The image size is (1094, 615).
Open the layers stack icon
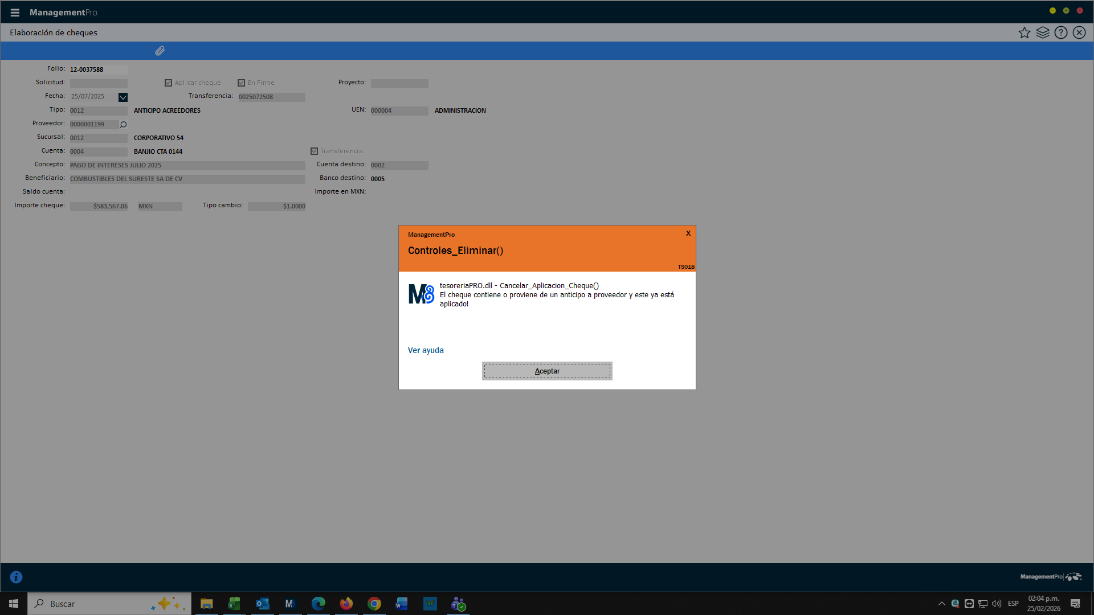(x=1043, y=32)
